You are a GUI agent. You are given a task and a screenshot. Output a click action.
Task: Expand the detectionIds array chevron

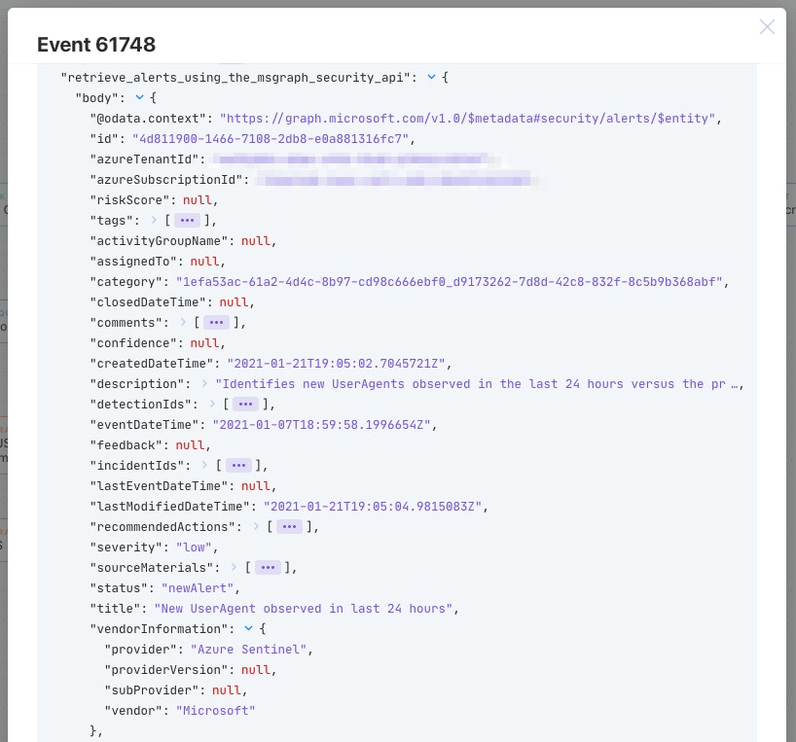coord(212,405)
